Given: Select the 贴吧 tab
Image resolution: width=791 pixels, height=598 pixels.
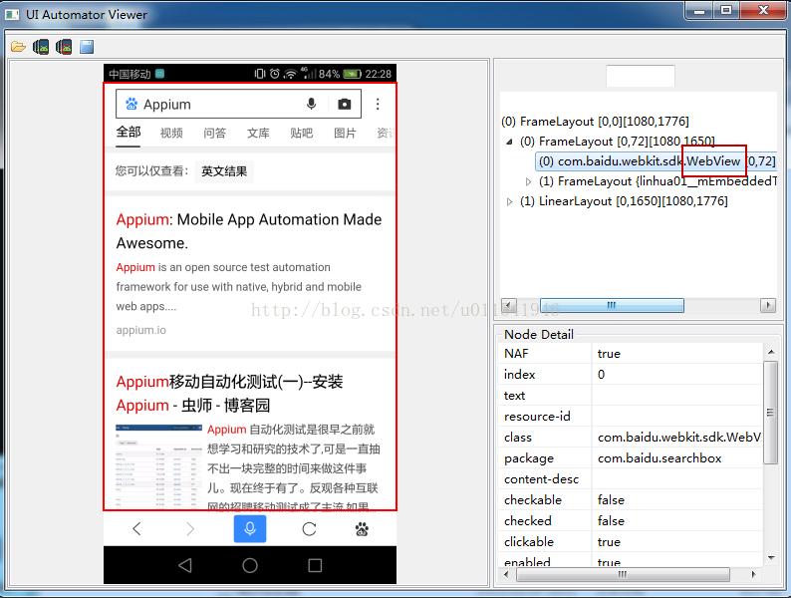Looking at the screenshot, I should coord(302,133).
